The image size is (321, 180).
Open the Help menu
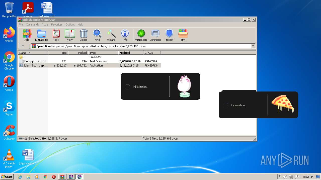pyautogui.click(x=80, y=24)
